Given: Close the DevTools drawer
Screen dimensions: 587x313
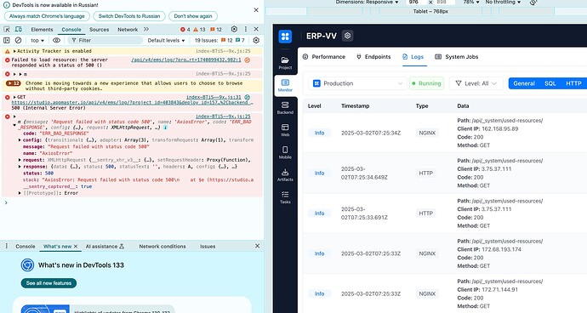Looking at the screenshot, I should (257, 246).
